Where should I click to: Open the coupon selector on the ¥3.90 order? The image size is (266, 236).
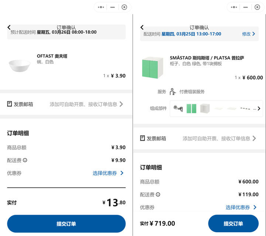(x=108, y=173)
